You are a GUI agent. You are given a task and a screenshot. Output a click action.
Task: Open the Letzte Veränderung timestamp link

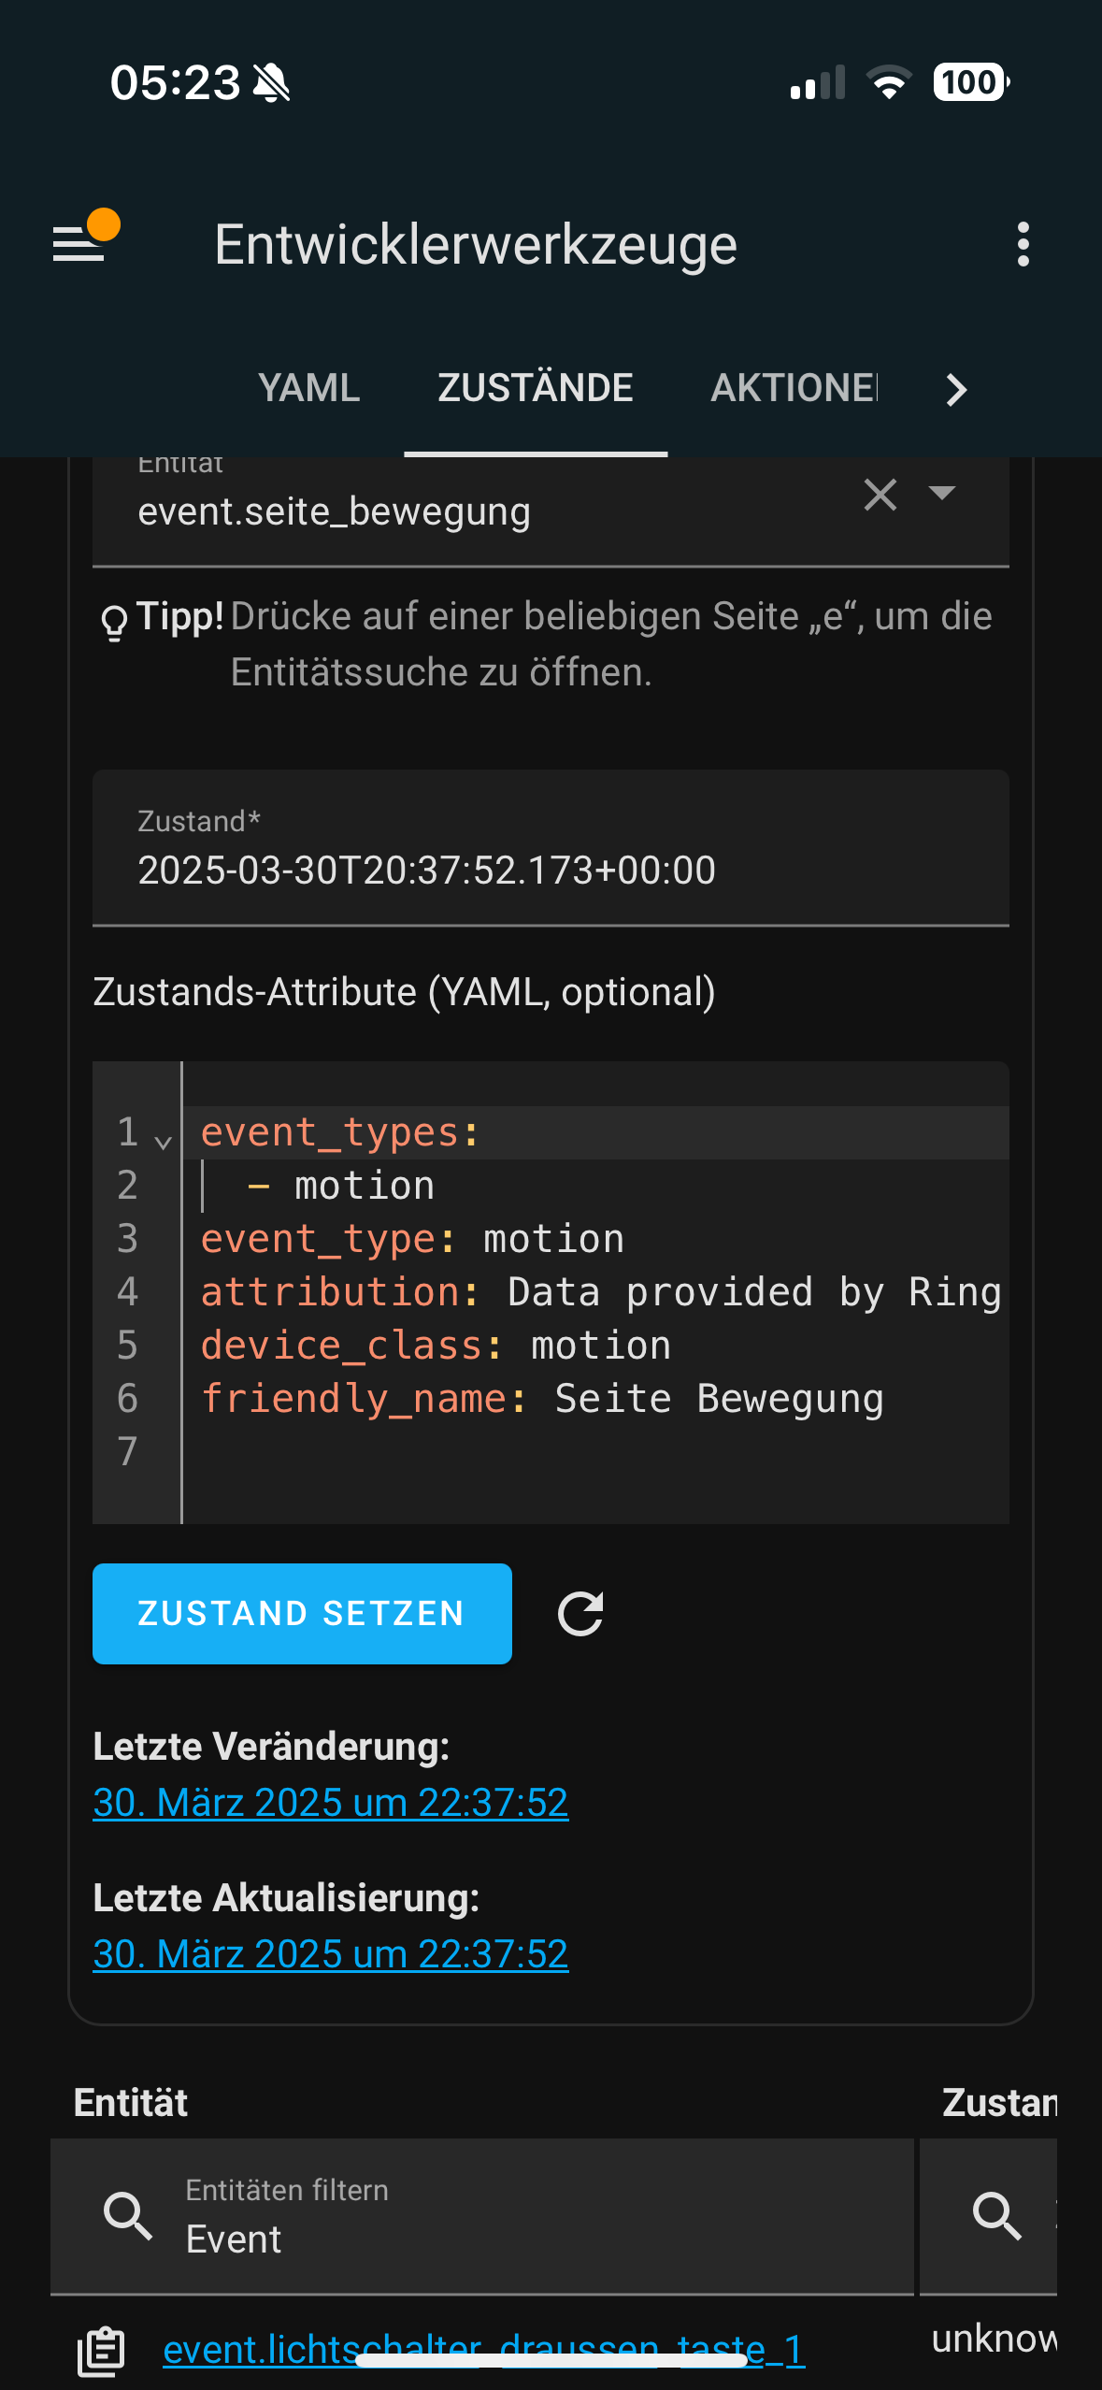point(331,1802)
